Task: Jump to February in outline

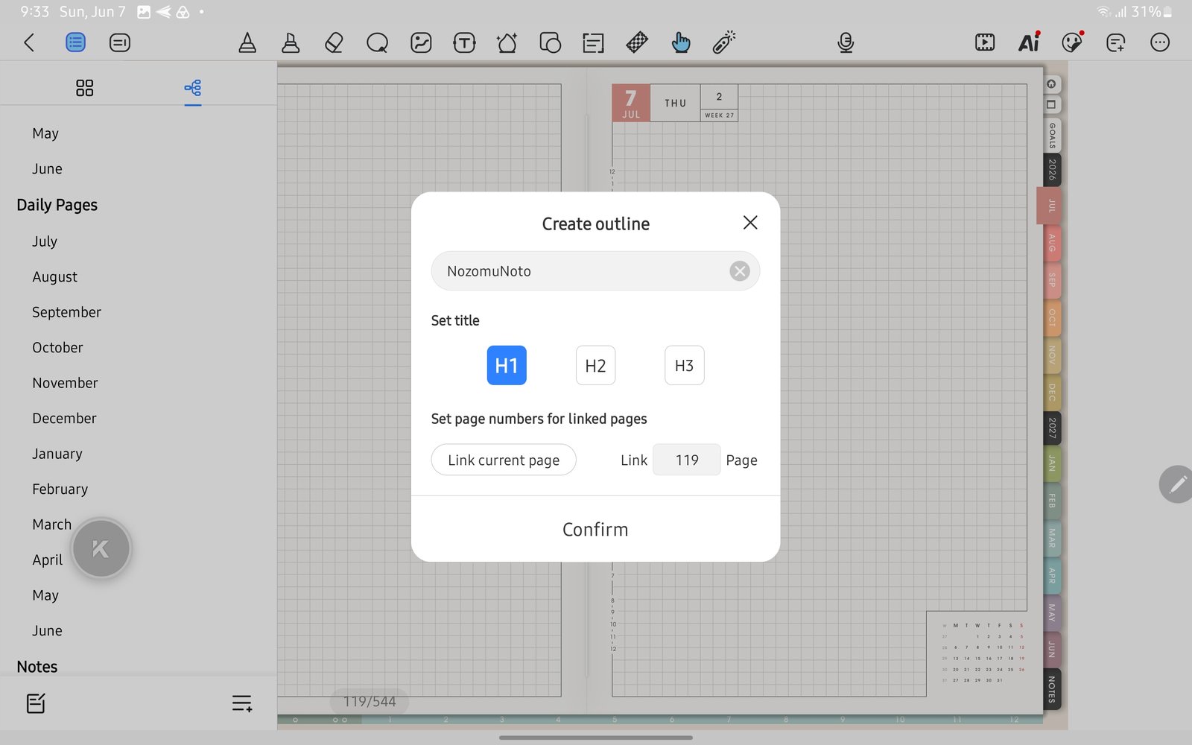Action: 60,489
